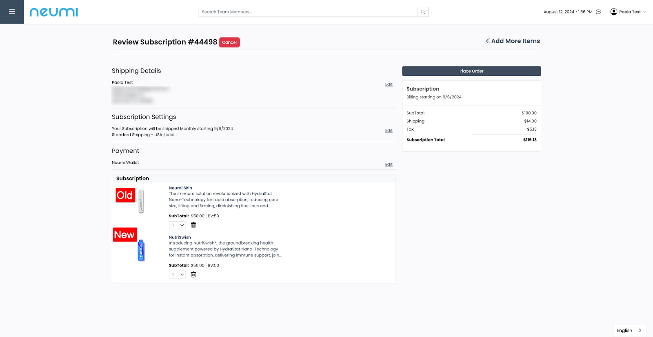Focus the Search Team Members field

coord(308,12)
